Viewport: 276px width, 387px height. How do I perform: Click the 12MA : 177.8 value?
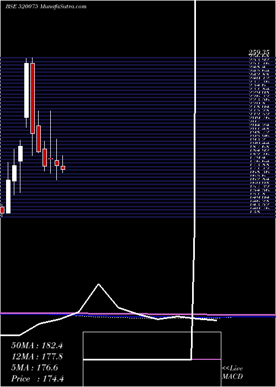coord(37,357)
